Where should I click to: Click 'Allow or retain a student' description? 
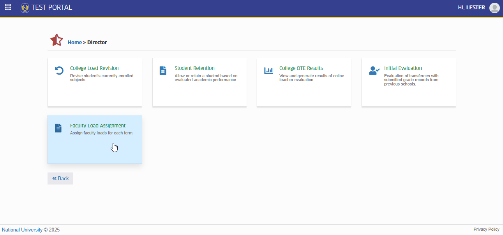tap(206, 78)
